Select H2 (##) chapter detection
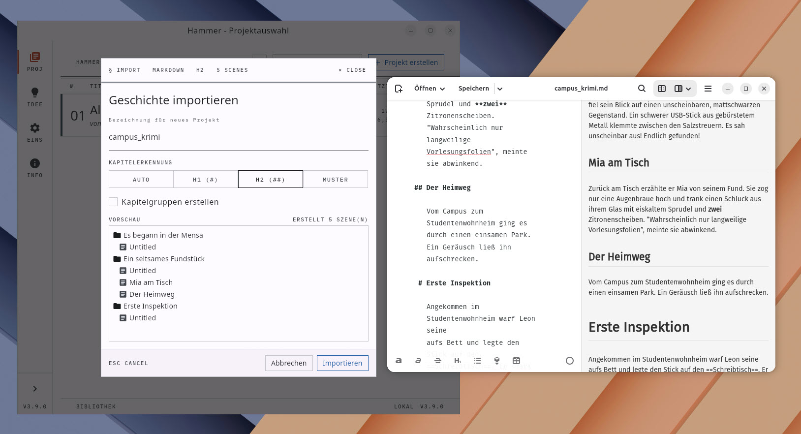This screenshot has width=801, height=434. point(271,180)
